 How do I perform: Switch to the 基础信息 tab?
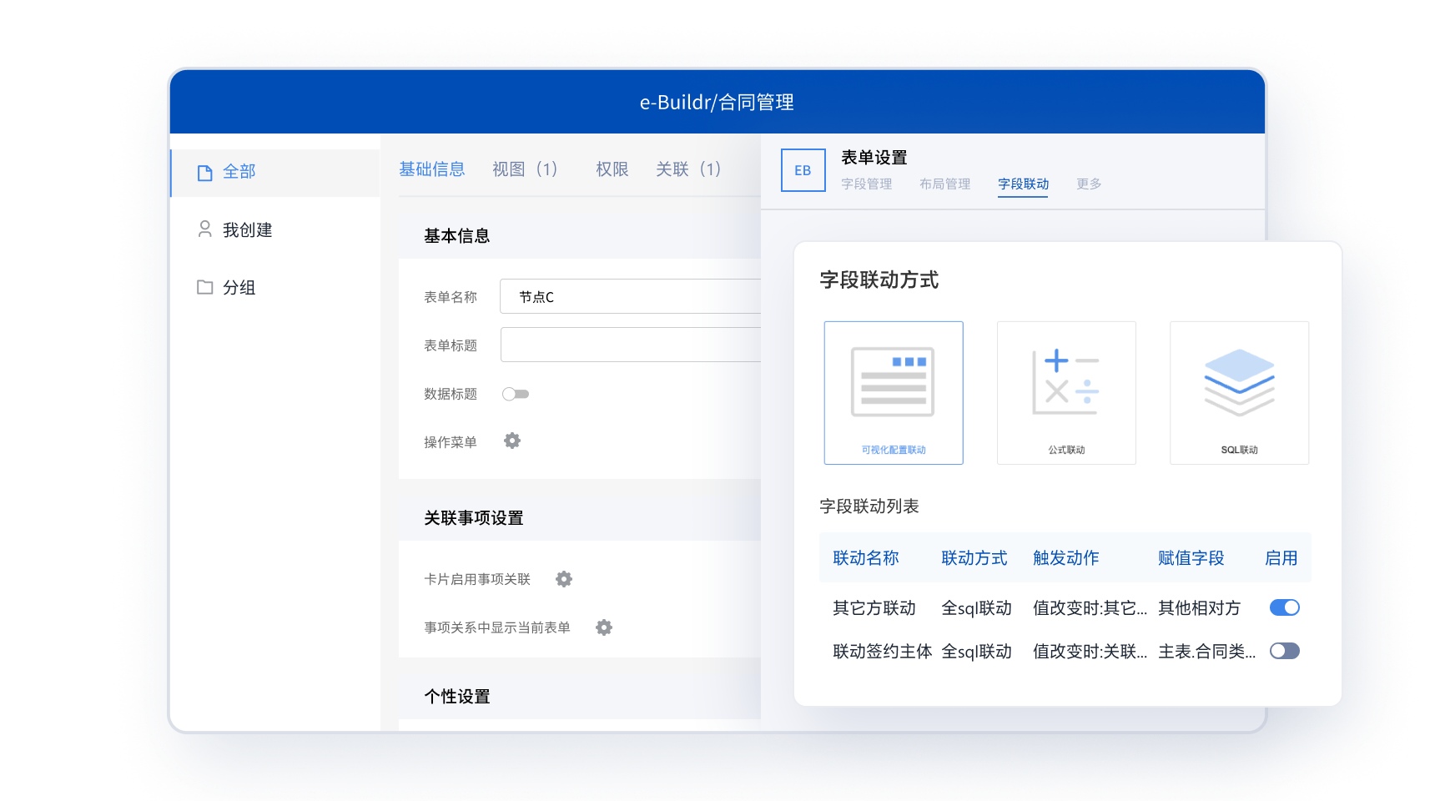[432, 169]
